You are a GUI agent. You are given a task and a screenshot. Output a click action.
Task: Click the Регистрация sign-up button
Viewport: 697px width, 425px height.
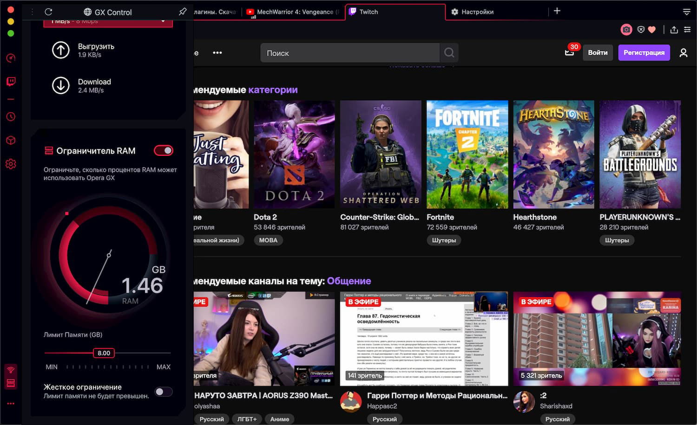coord(644,53)
